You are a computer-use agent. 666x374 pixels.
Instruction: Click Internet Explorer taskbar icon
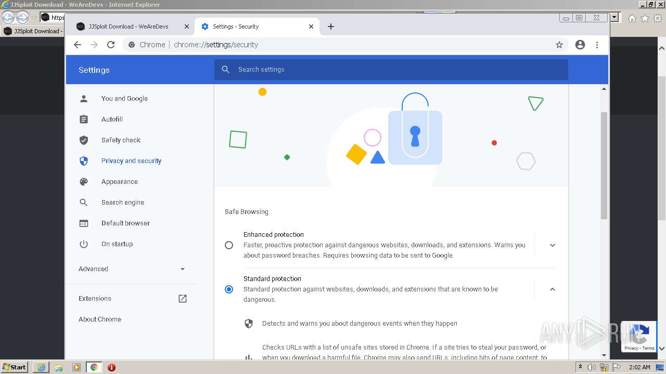point(41,367)
